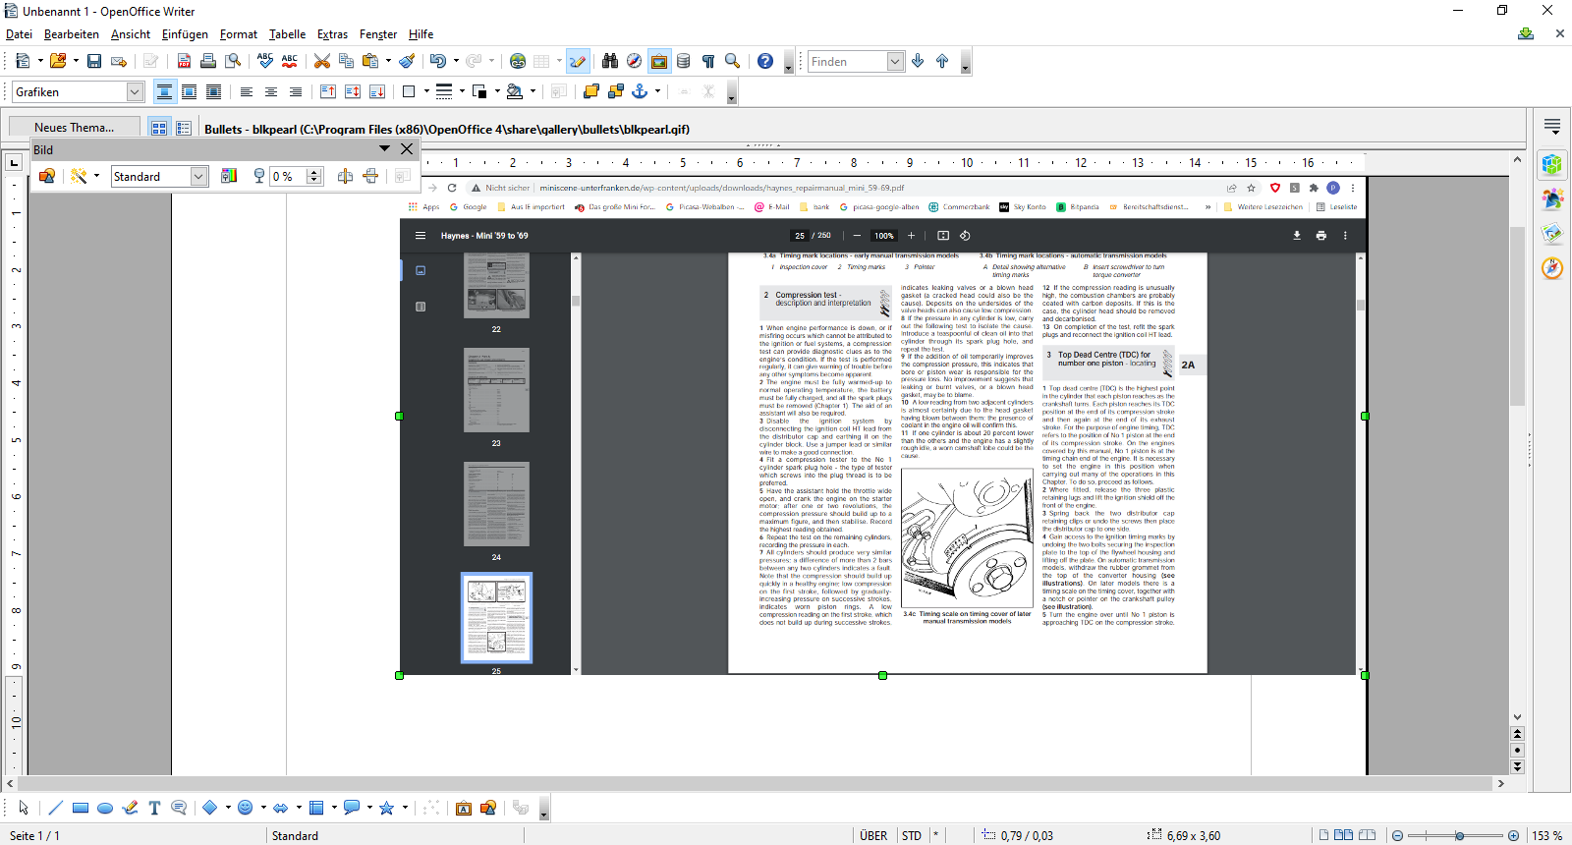1572x845 pixels.
Task: Click the Neues Thema... button
Action: [74, 128]
